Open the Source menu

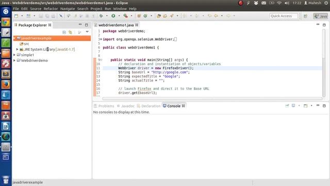click(36, 9)
